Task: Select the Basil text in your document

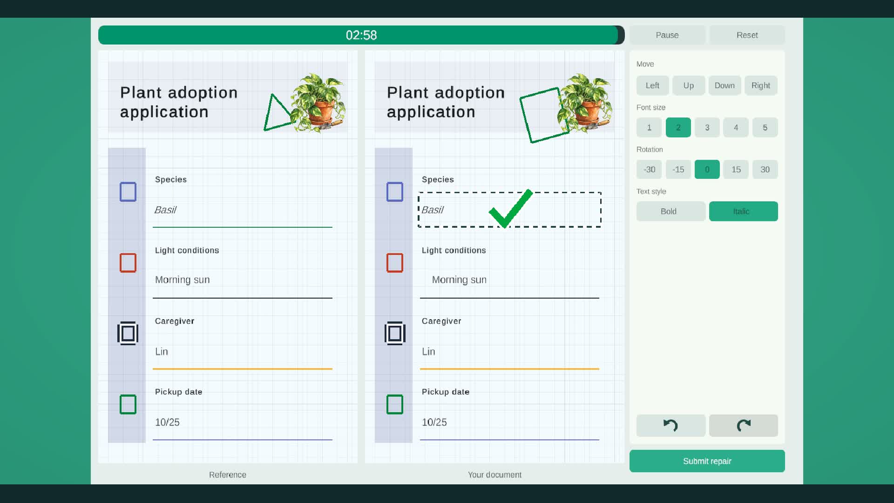Action: coord(433,210)
